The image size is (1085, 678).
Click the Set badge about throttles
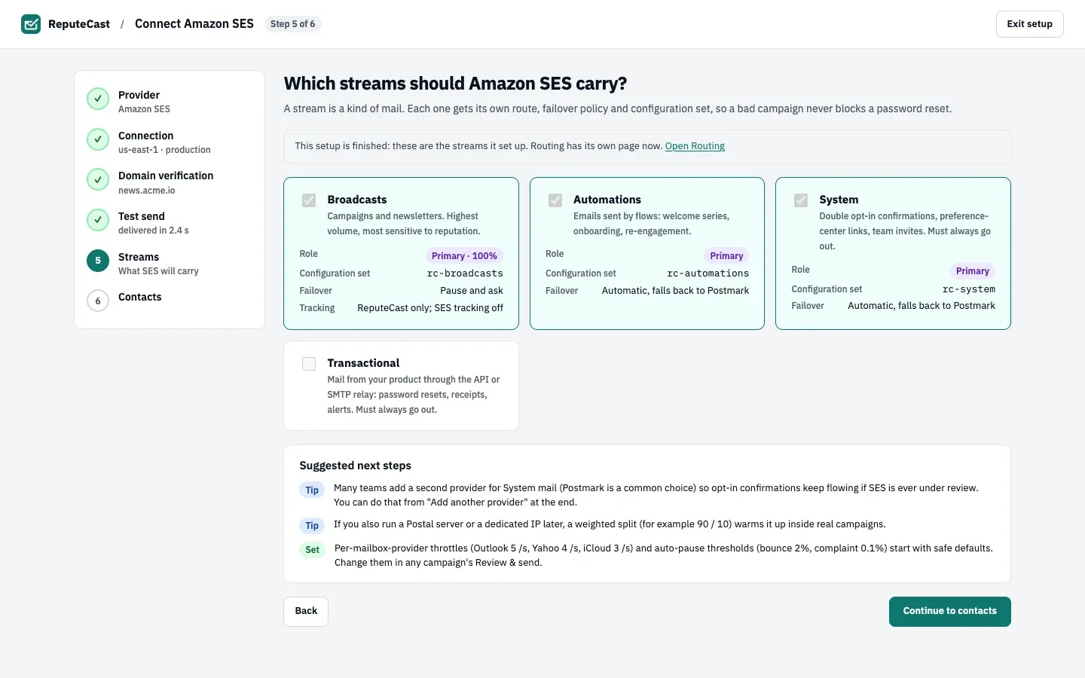click(x=312, y=550)
